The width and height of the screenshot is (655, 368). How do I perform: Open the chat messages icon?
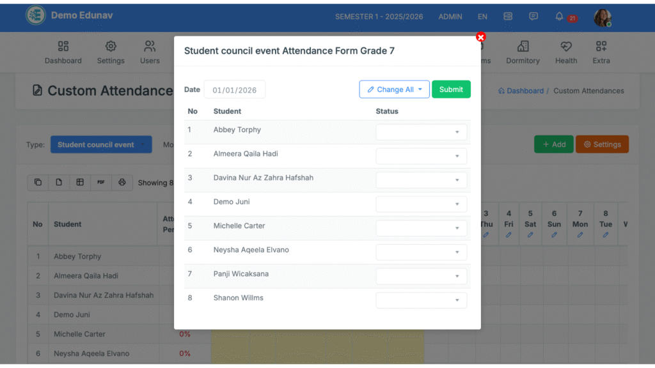[x=533, y=17]
